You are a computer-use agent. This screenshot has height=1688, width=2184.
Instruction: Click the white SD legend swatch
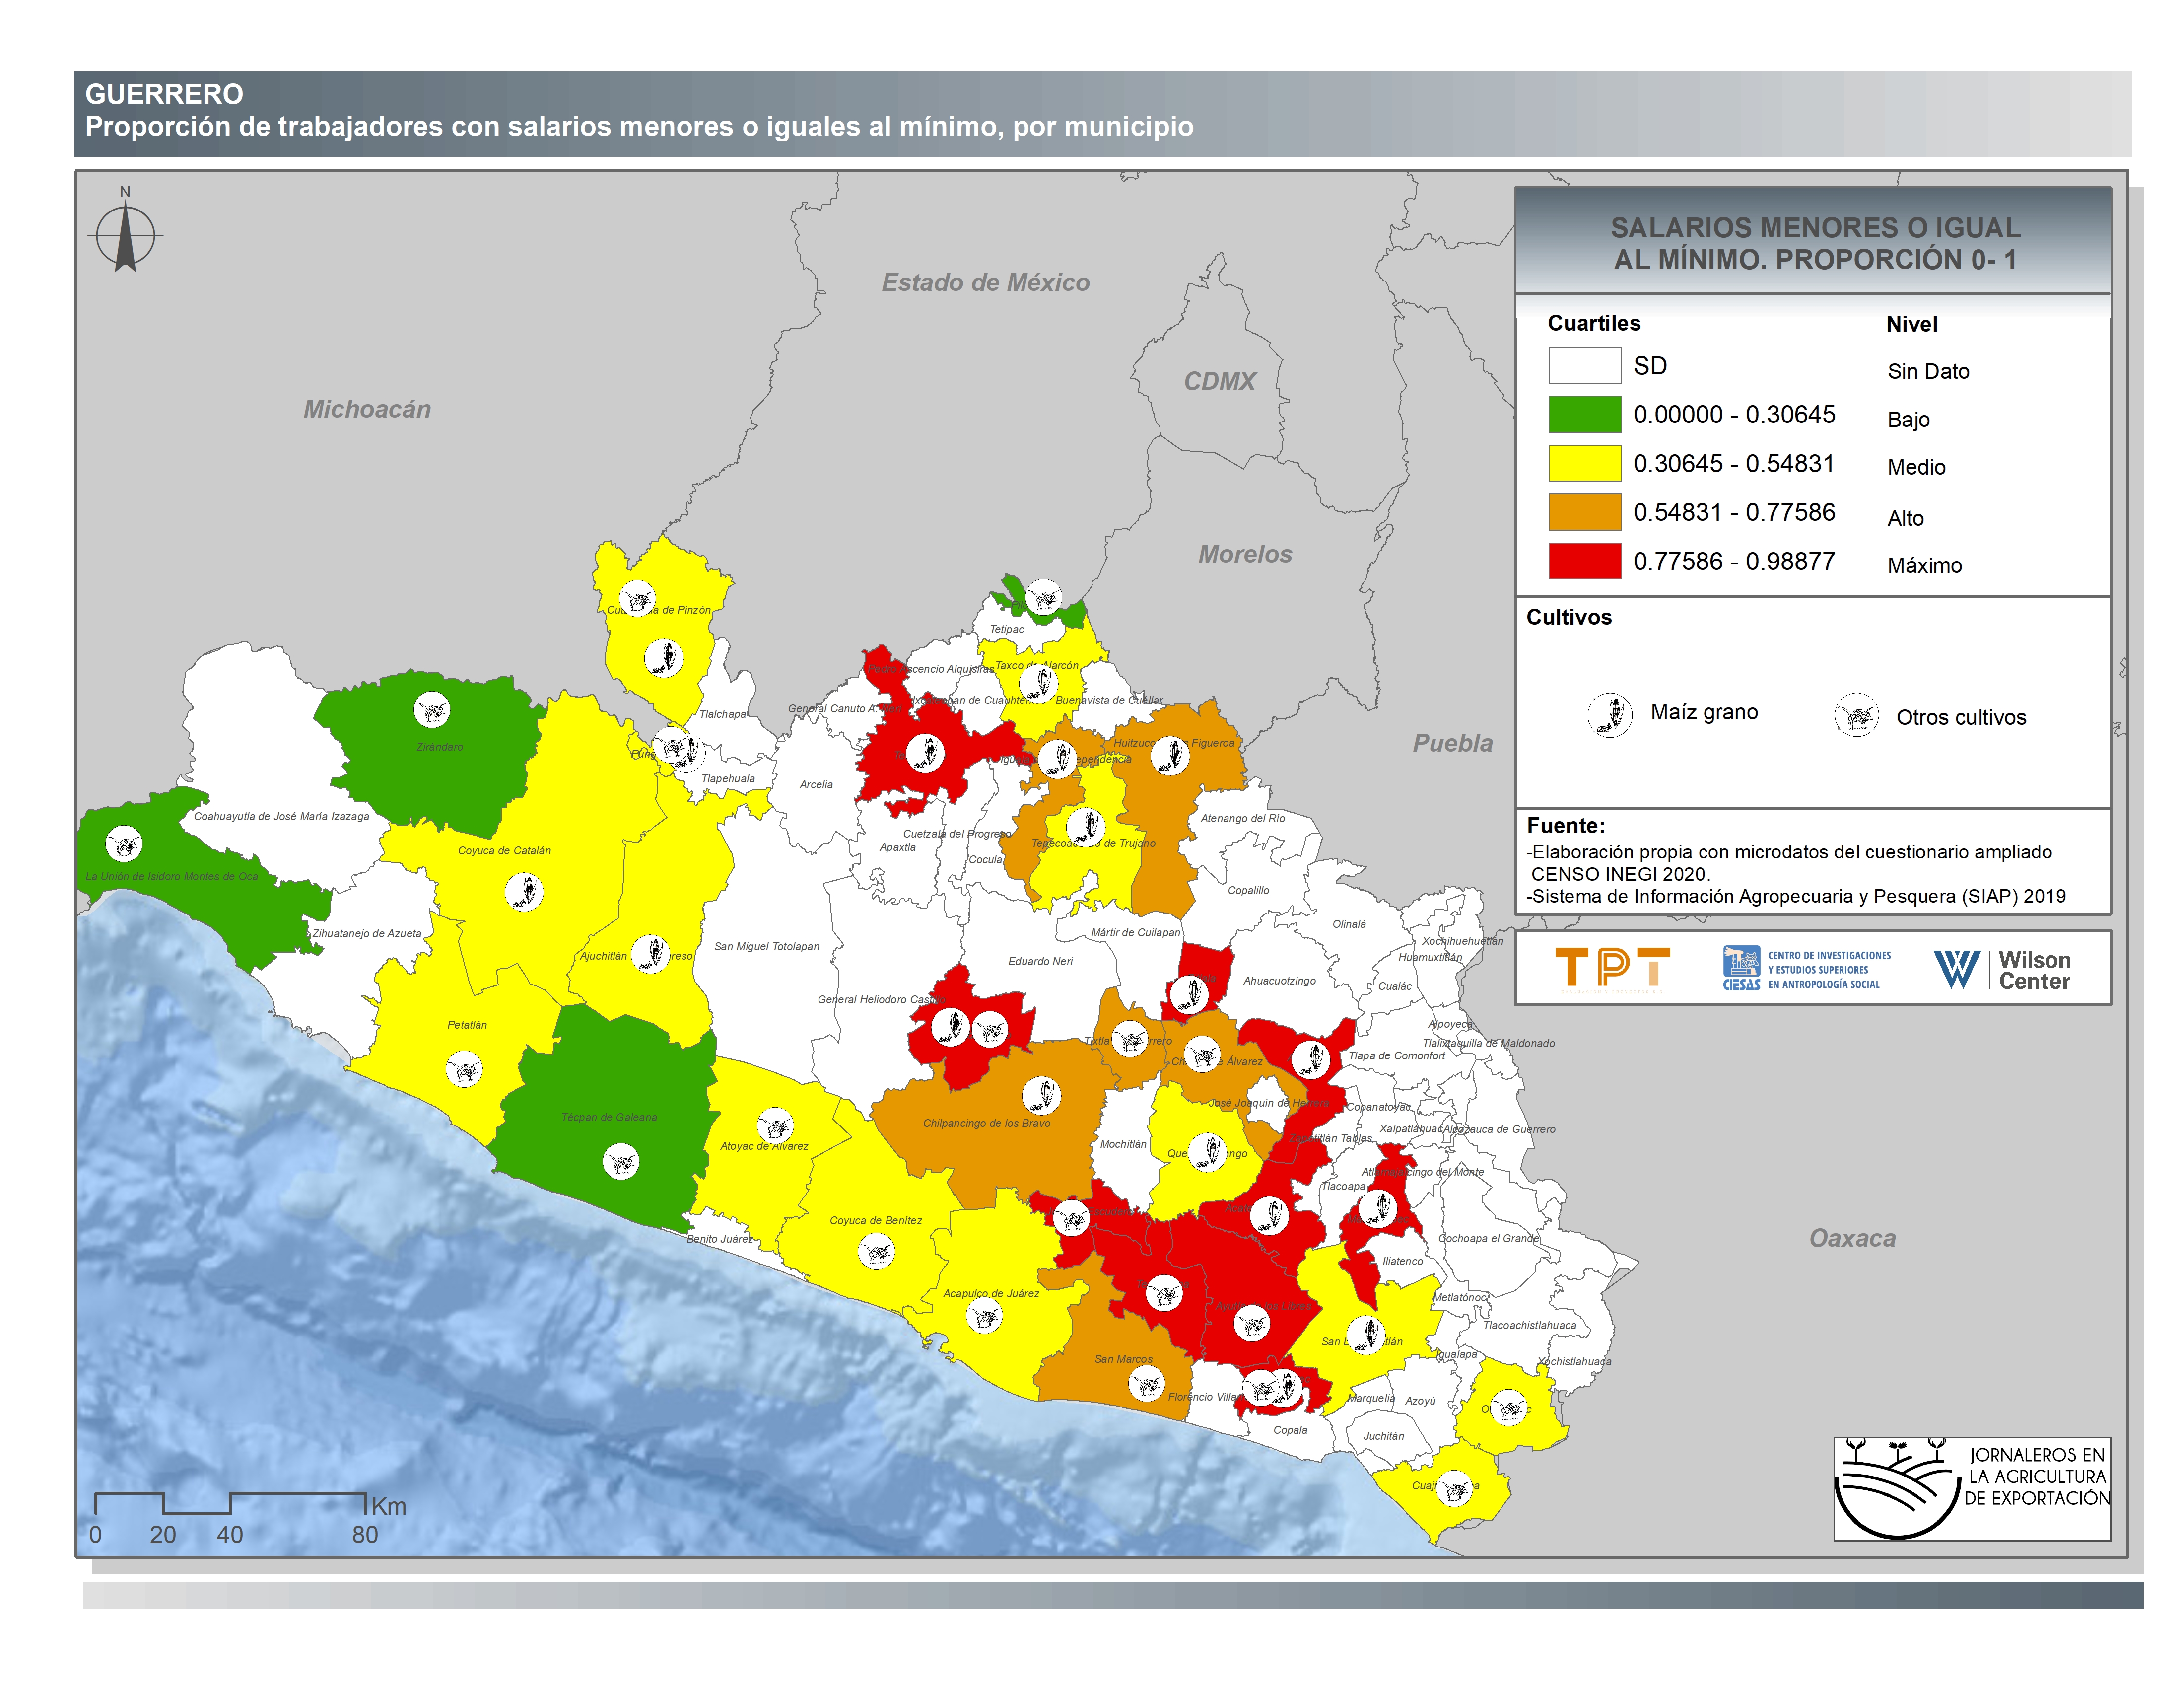1584,365
